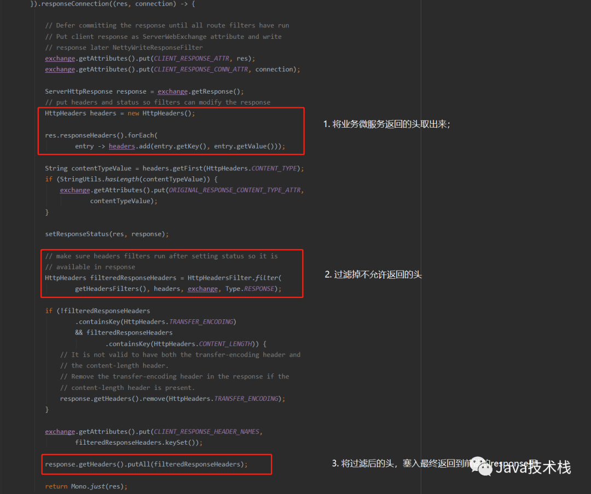Click the constant CONTENT_TYPE
The image size is (591, 494).
pyautogui.click(x=274, y=168)
